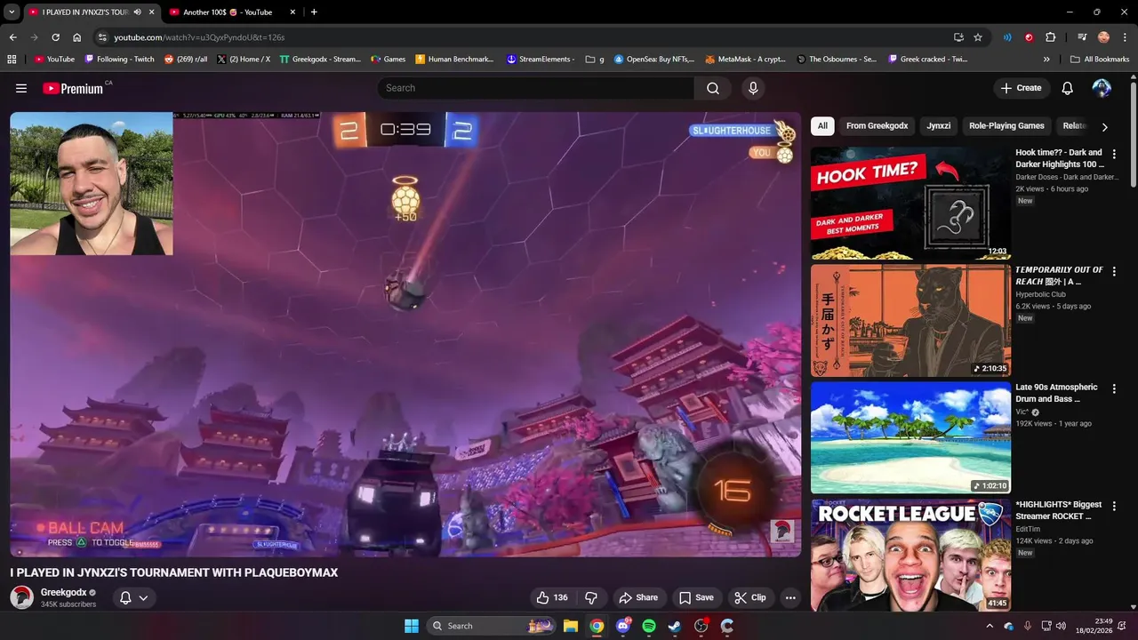Open the Temporarily Out of Reach thumbnail

(x=910, y=320)
